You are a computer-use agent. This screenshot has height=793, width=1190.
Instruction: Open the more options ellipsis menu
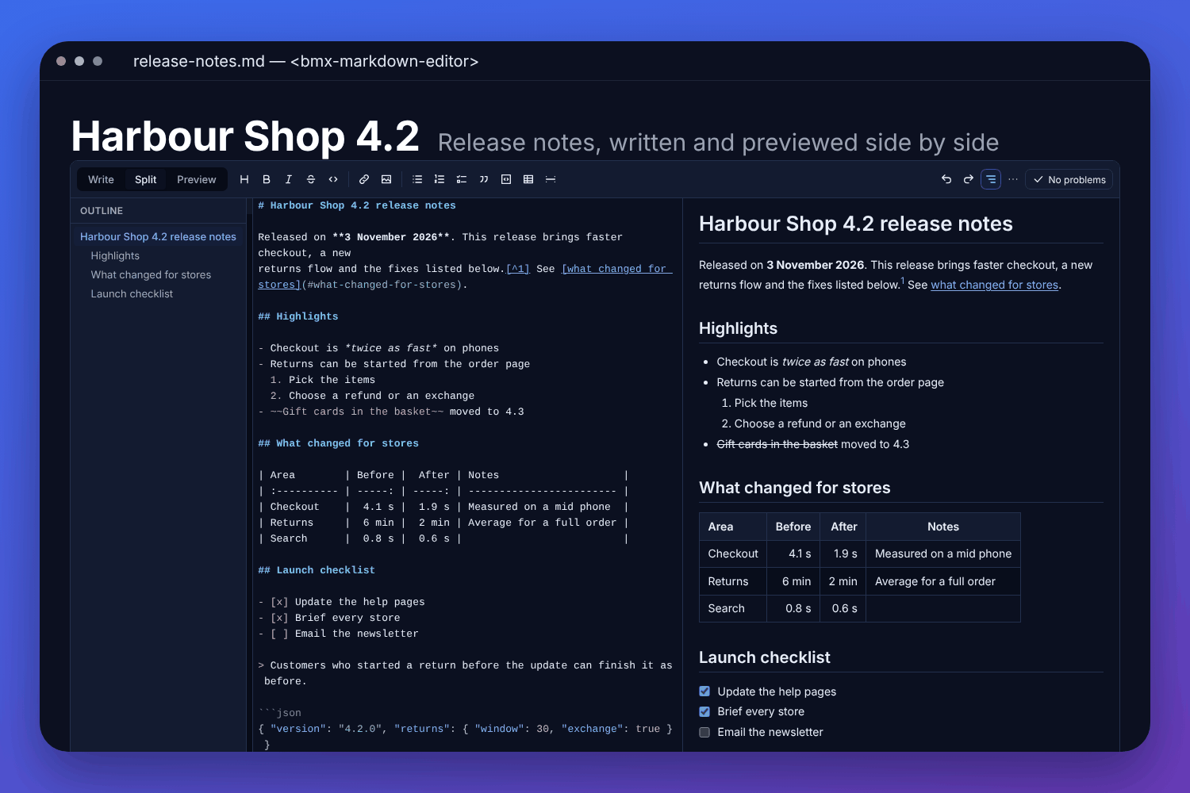pos(1013,179)
